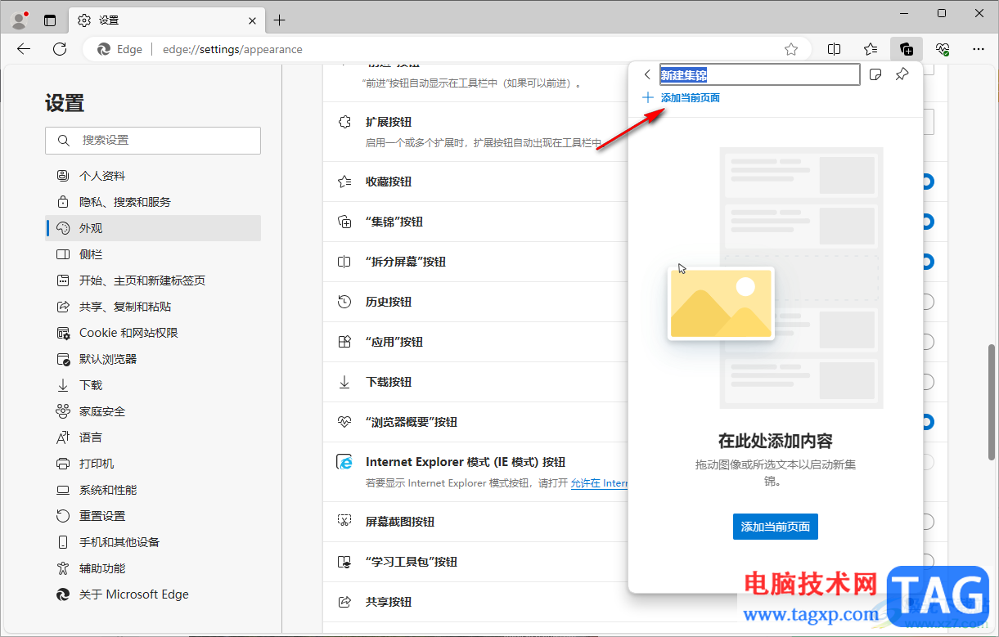Viewport: 999px width, 637px height.
Task: Toggle the “浏览器概要”按钮 switch
Action: (x=928, y=422)
